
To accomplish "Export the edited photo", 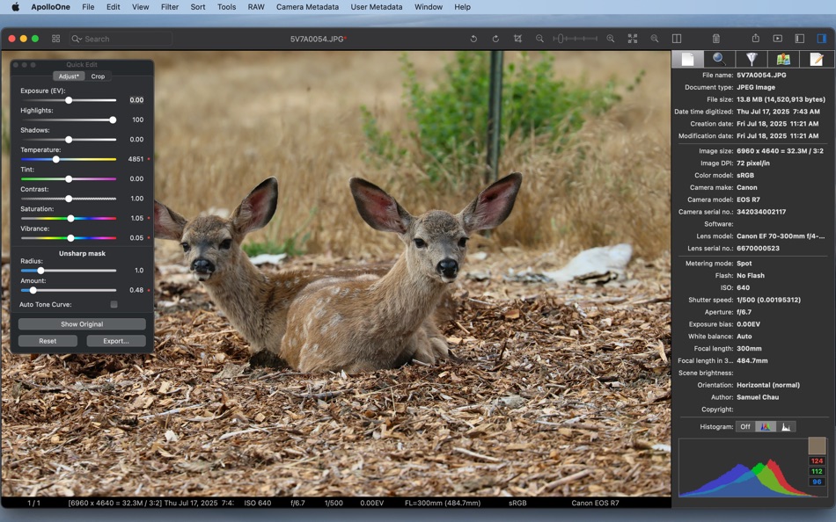I will 114,340.
